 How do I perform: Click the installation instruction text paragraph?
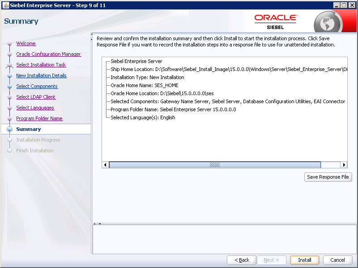(x=216, y=42)
